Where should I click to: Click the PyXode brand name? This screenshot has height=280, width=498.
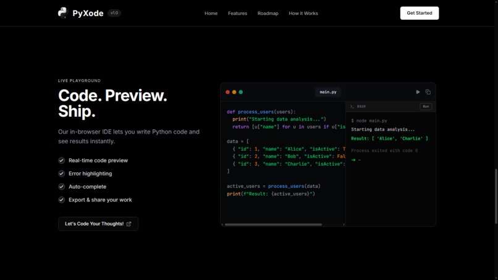click(x=88, y=13)
